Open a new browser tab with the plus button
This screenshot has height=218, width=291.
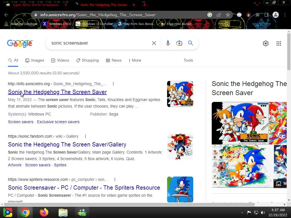[x=144, y=5]
